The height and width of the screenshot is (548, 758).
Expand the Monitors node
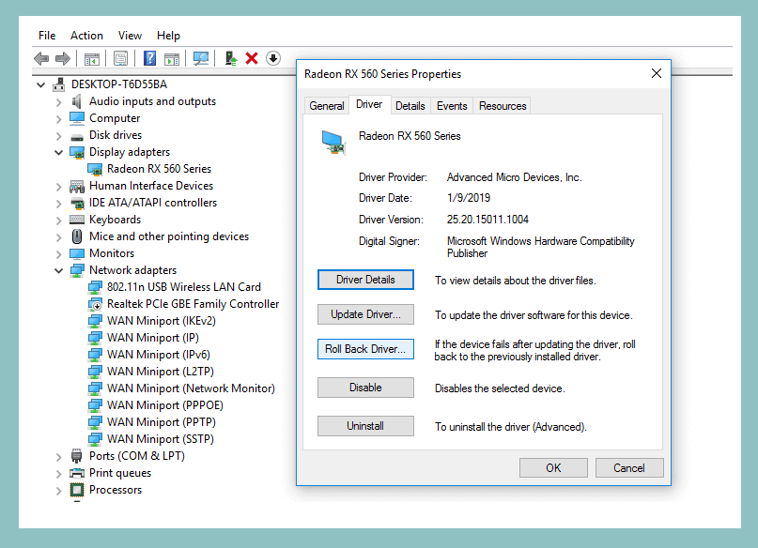point(58,254)
